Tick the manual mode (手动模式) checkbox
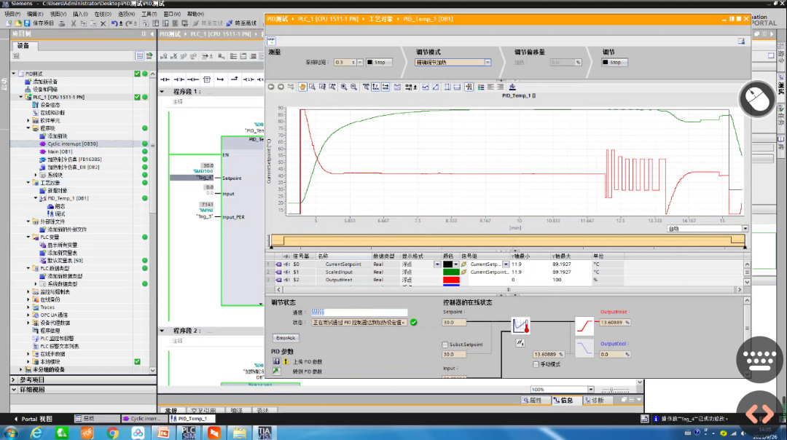The image size is (787, 440). point(536,364)
